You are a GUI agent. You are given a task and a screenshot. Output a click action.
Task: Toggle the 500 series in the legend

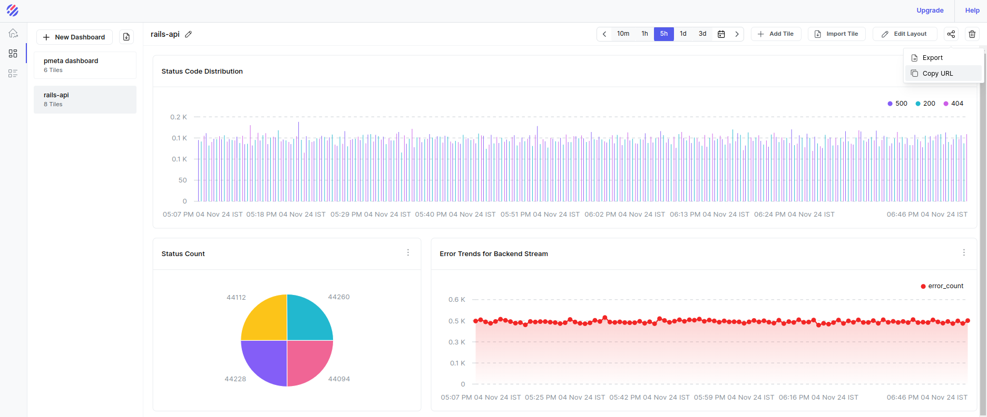tap(897, 104)
